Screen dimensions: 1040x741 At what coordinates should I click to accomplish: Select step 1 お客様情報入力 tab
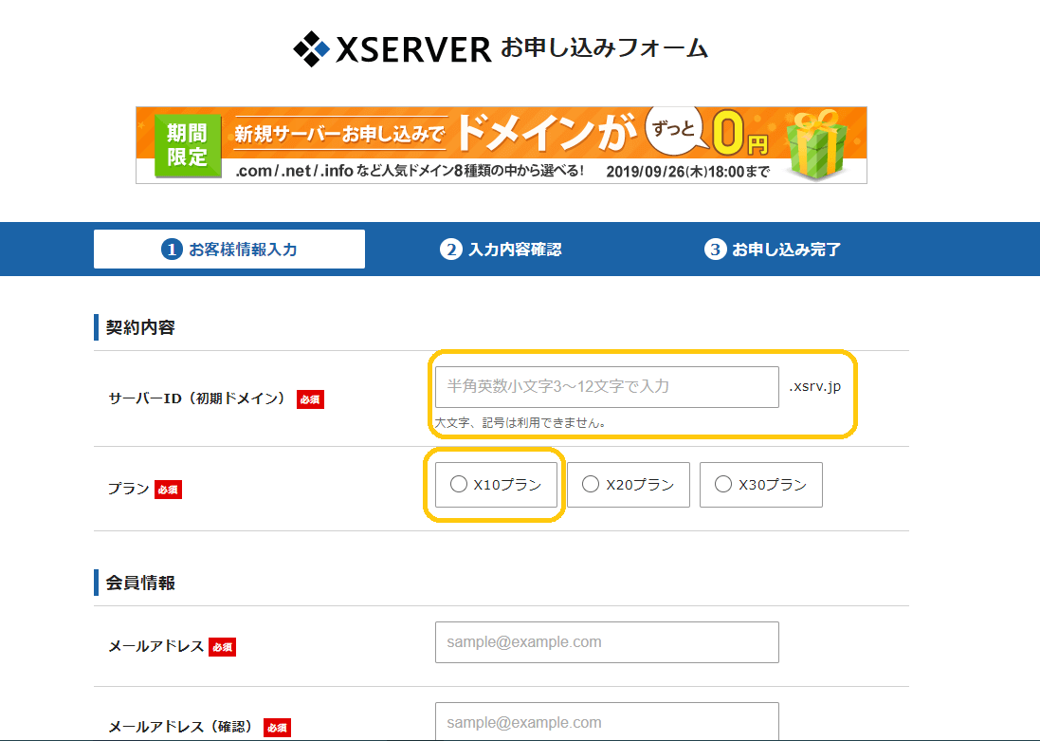(x=228, y=249)
